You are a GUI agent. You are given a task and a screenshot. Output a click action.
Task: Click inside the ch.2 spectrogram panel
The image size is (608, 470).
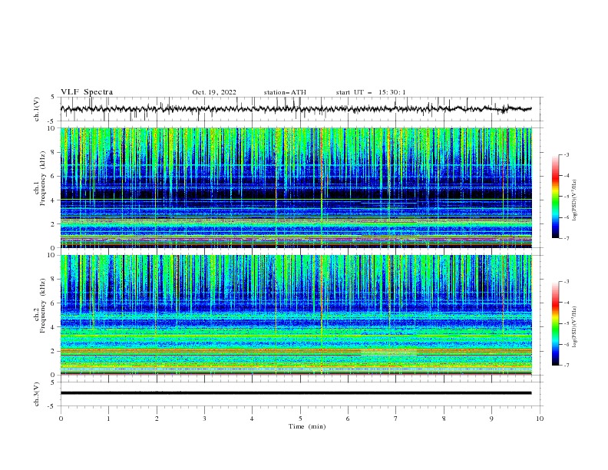pos(296,315)
